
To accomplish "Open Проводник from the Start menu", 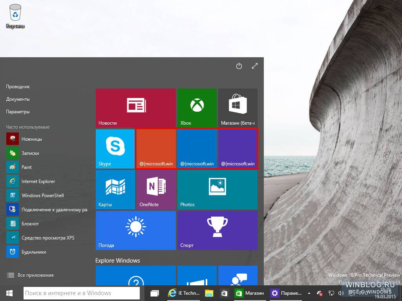I will click(x=18, y=87).
